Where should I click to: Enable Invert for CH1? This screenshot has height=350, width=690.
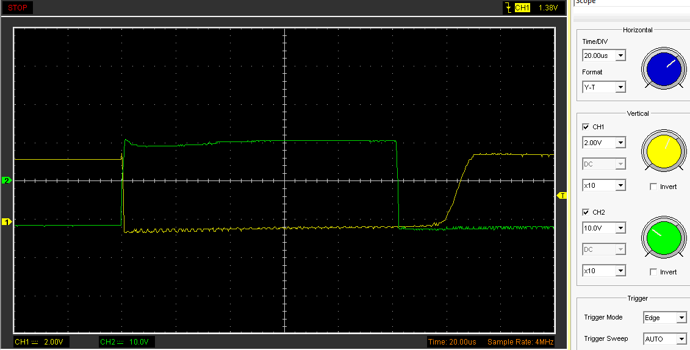(653, 187)
